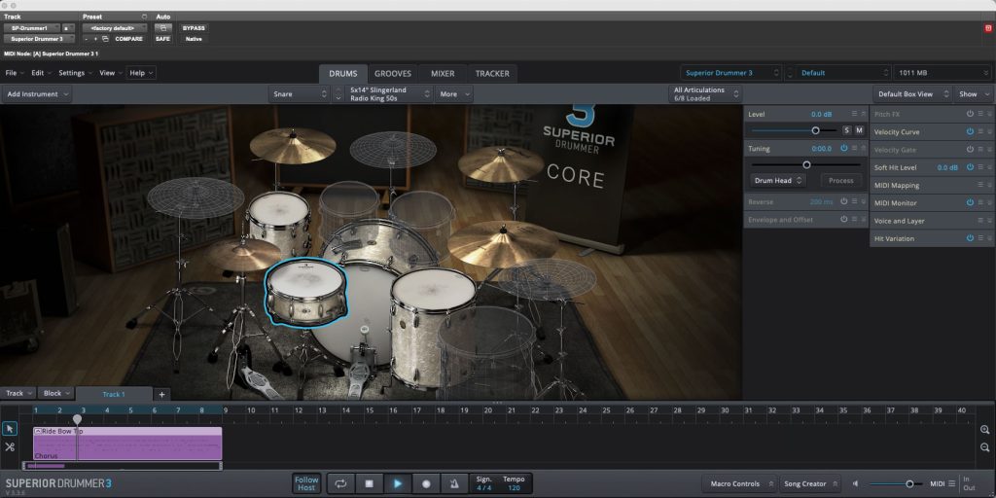Image resolution: width=996 pixels, height=498 pixels.
Task: Mute the snare with M button
Action: point(859,130)
